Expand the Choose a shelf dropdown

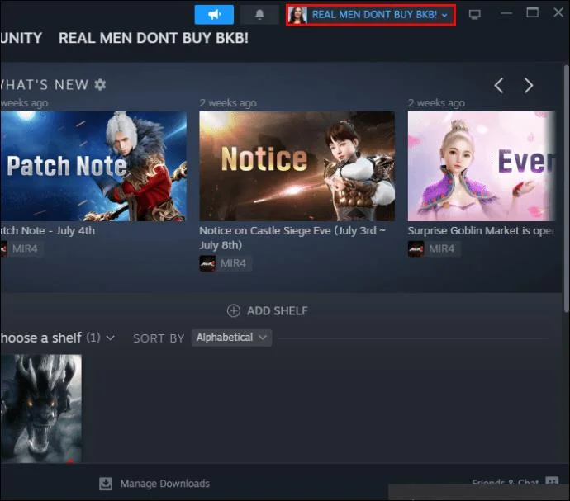coord(58,338)
